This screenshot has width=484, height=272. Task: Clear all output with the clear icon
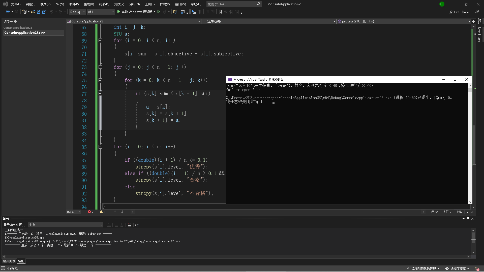(x=130, y=225)
